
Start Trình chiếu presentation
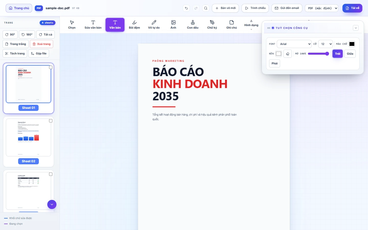[255, 8]
